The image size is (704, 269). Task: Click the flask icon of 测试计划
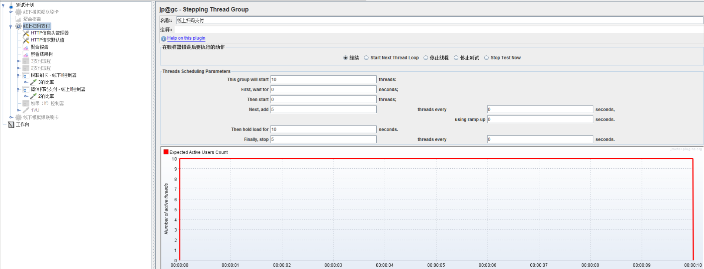tap(11, 5)
